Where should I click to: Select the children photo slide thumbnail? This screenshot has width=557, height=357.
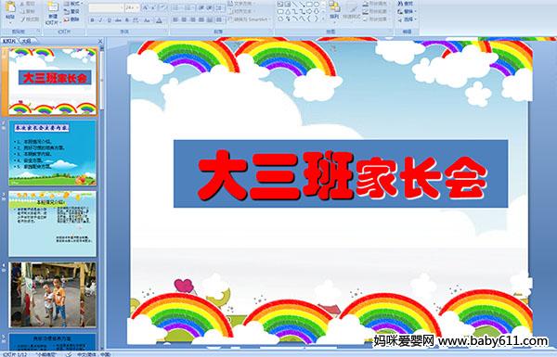tap(53, 295)
